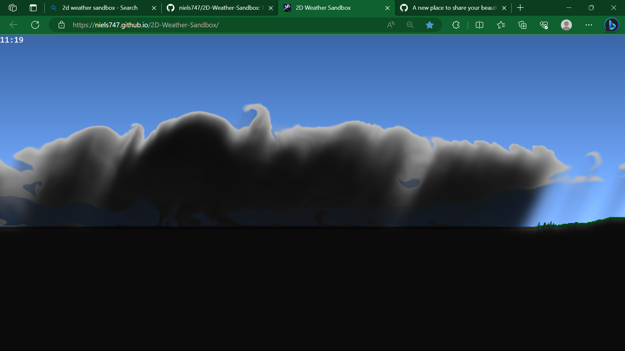This screenshot has height=351, width=625.
Task: Navigate back to the previous page
Action: [13, 25]
